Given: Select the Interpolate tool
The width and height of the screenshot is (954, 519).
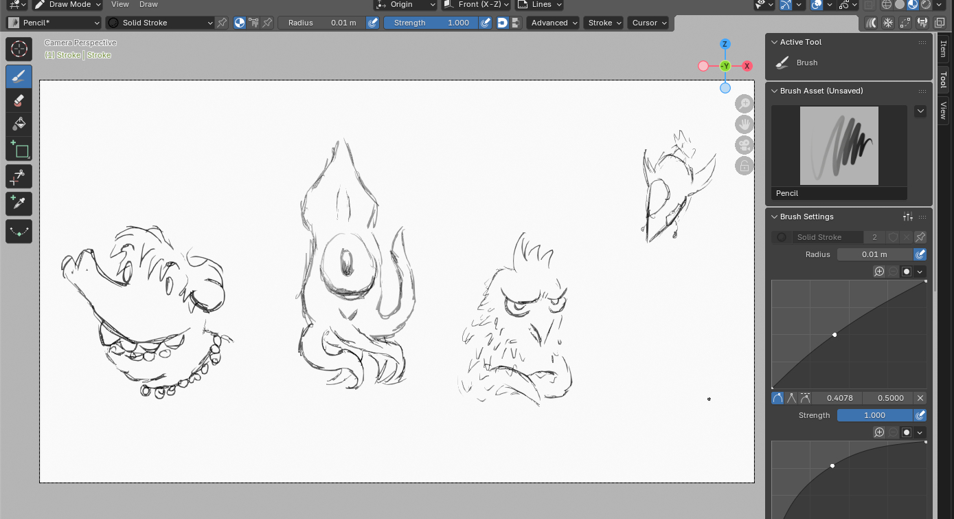Looking at the screenshot, I should pos(19,231).
